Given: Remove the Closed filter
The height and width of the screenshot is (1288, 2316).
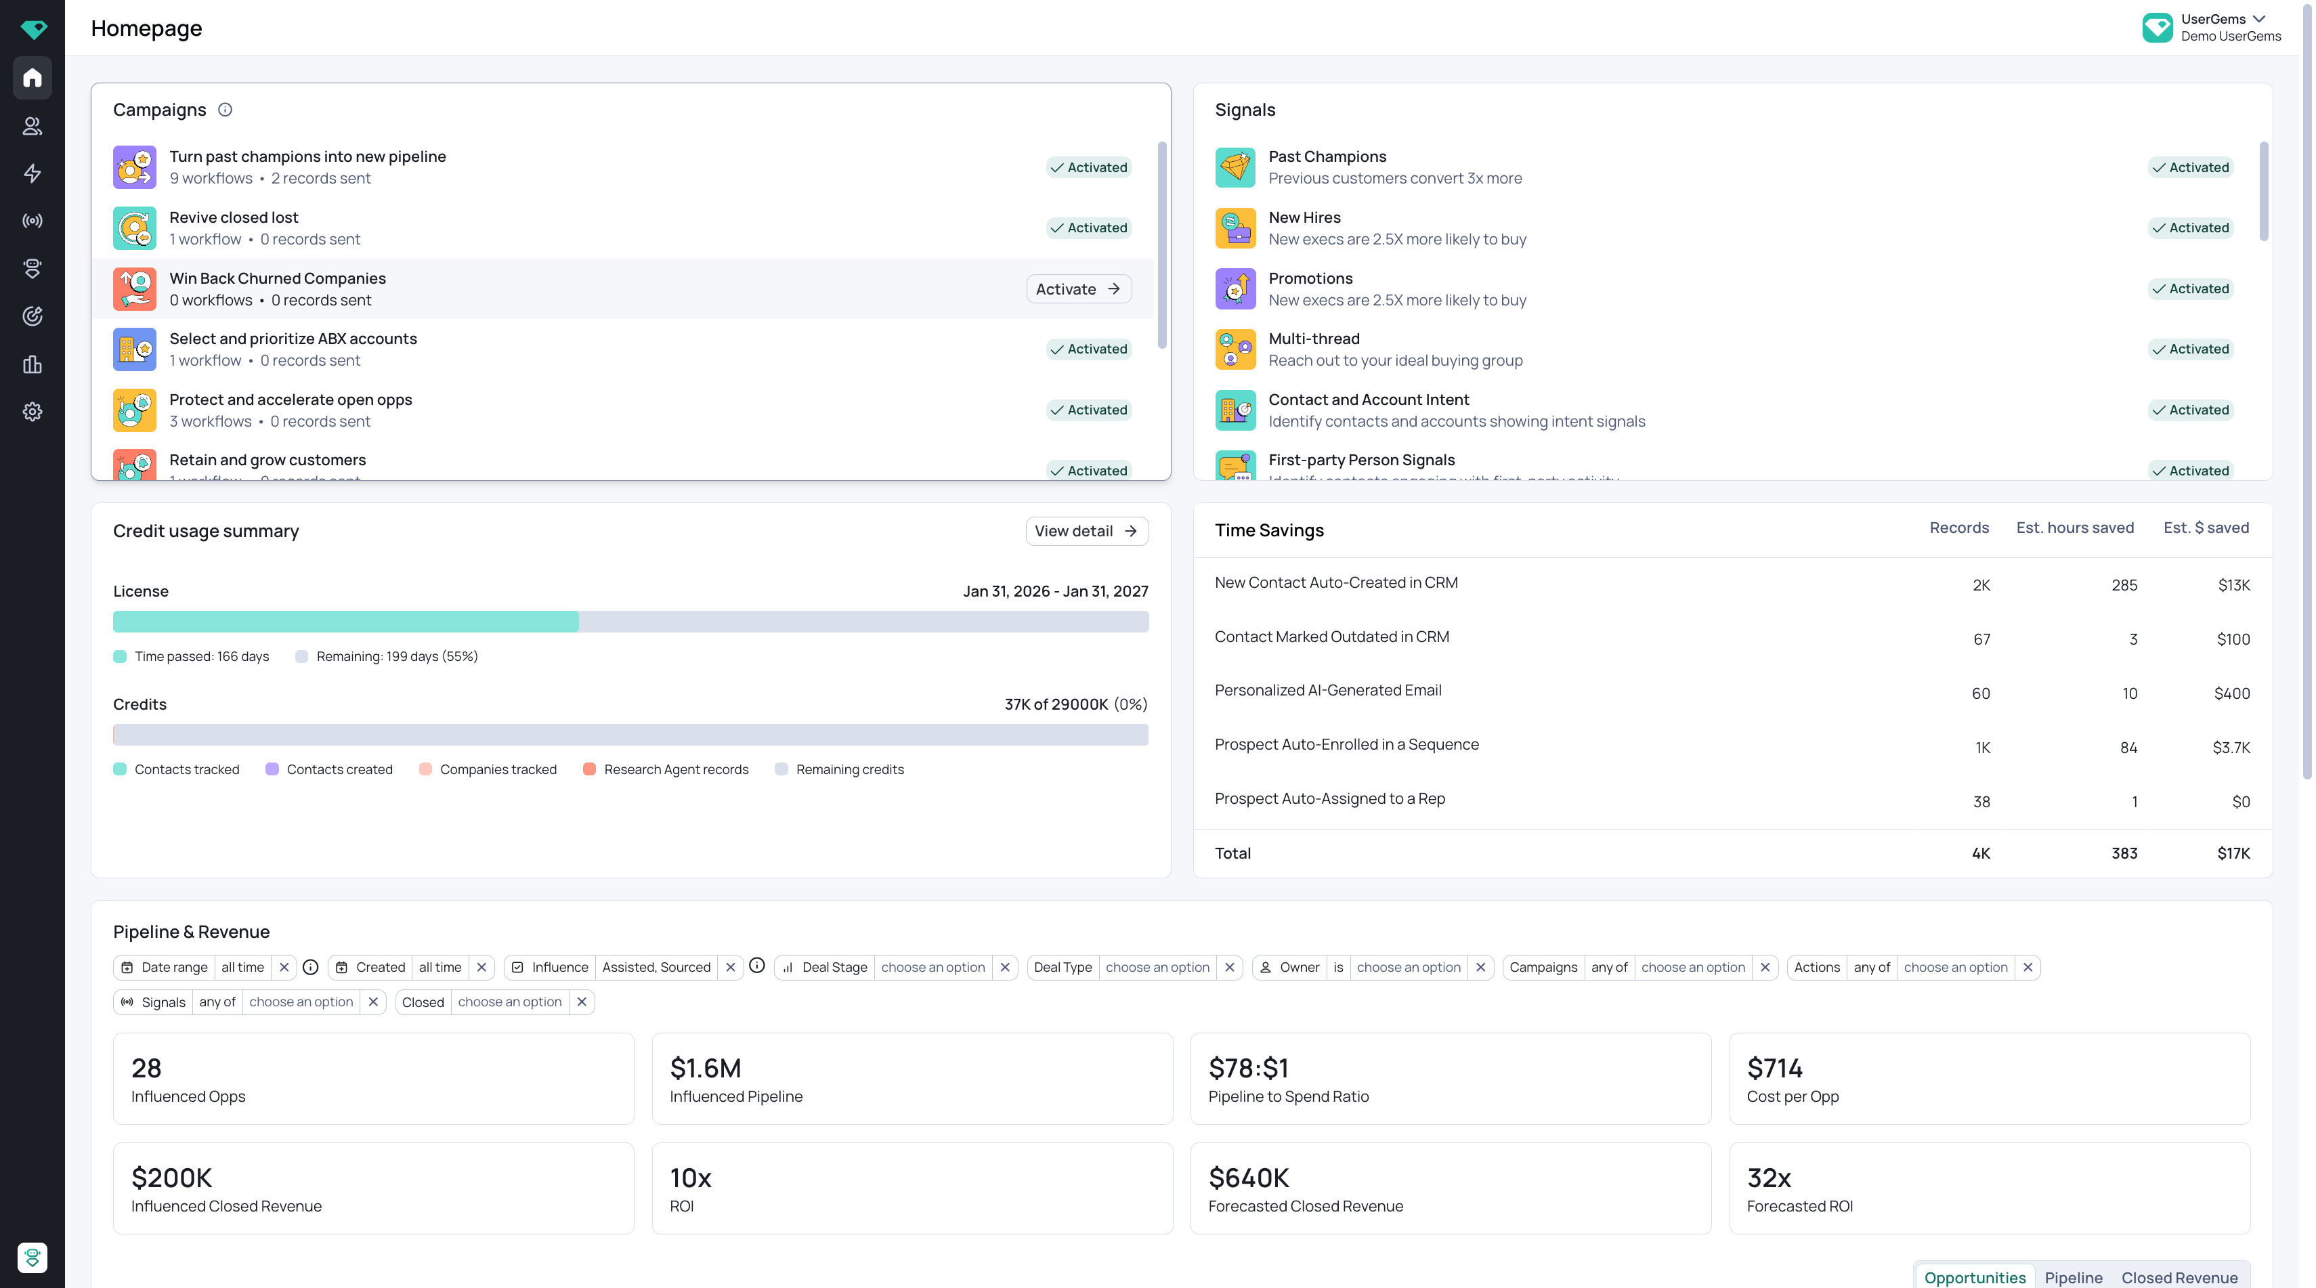Looking at the screenshot, I should pos(582,1002).
